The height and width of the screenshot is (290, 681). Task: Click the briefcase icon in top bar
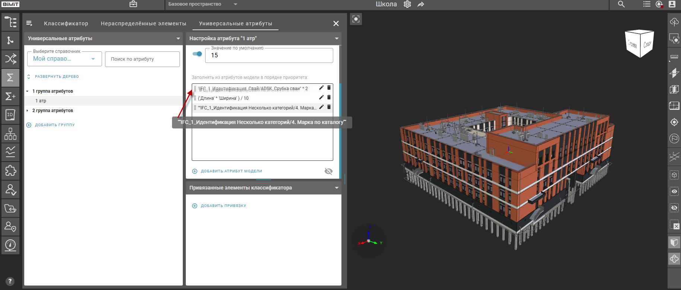tap(133, 4)
